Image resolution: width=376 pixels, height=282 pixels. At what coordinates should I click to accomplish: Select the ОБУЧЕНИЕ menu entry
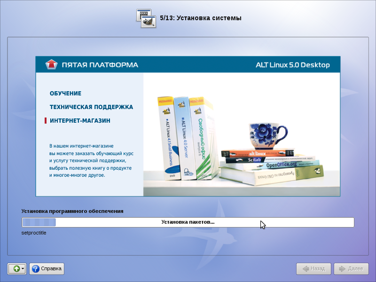pos(65,94)
